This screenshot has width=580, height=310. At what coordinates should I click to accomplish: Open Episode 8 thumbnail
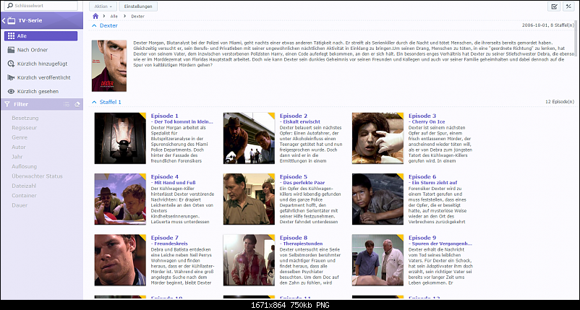(249, 260)
